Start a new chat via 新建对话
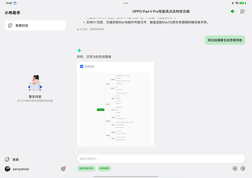The height and width of the screenshot is (178, 252). pyautogui.click(x=35, y=26)
